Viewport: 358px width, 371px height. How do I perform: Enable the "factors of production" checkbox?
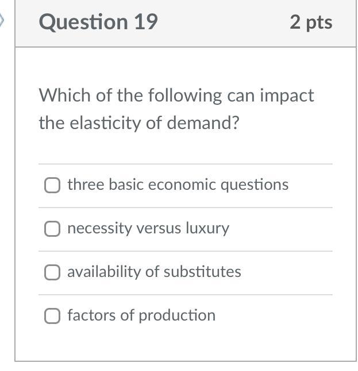click(x=52, y=316)
